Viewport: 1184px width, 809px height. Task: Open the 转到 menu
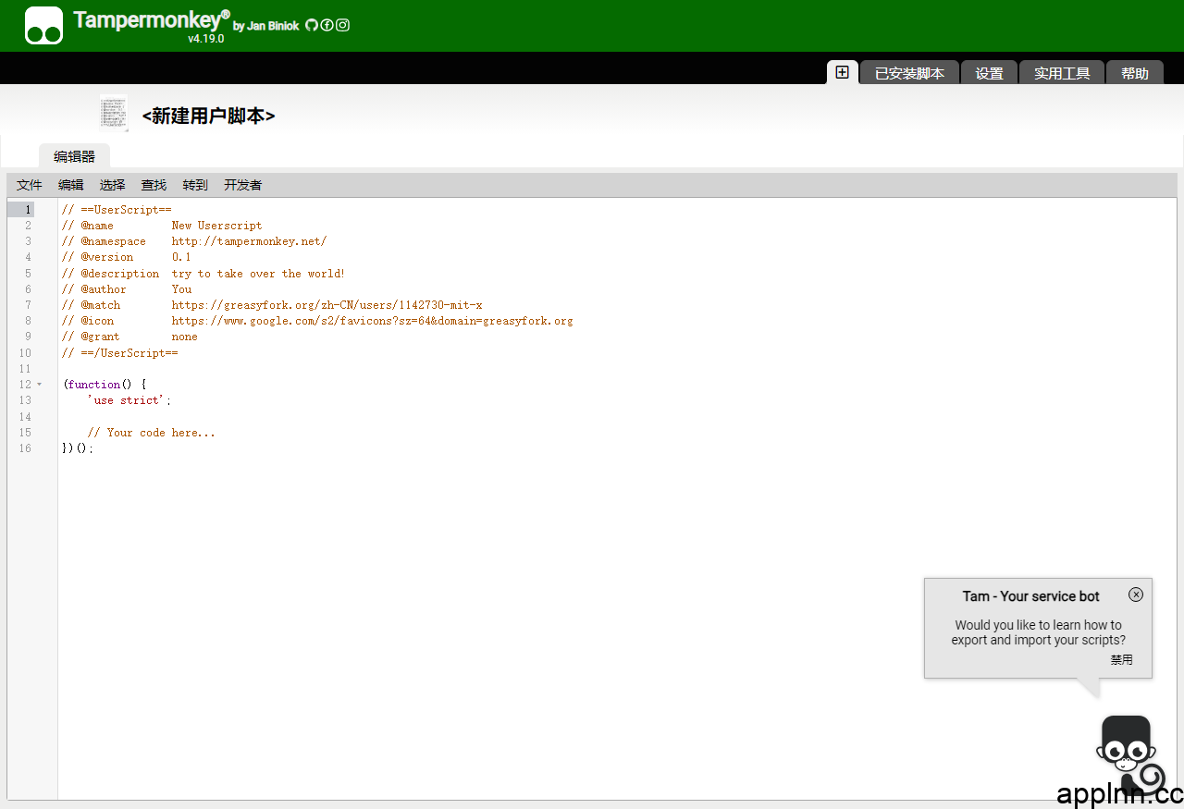(x=195, y=185)
